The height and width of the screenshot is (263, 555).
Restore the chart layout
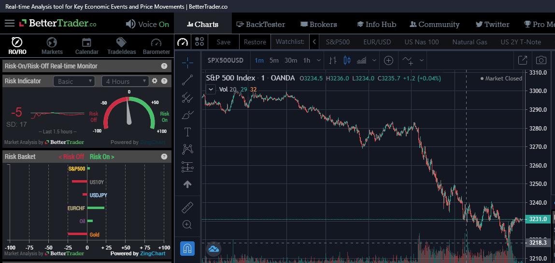point(255,42)
